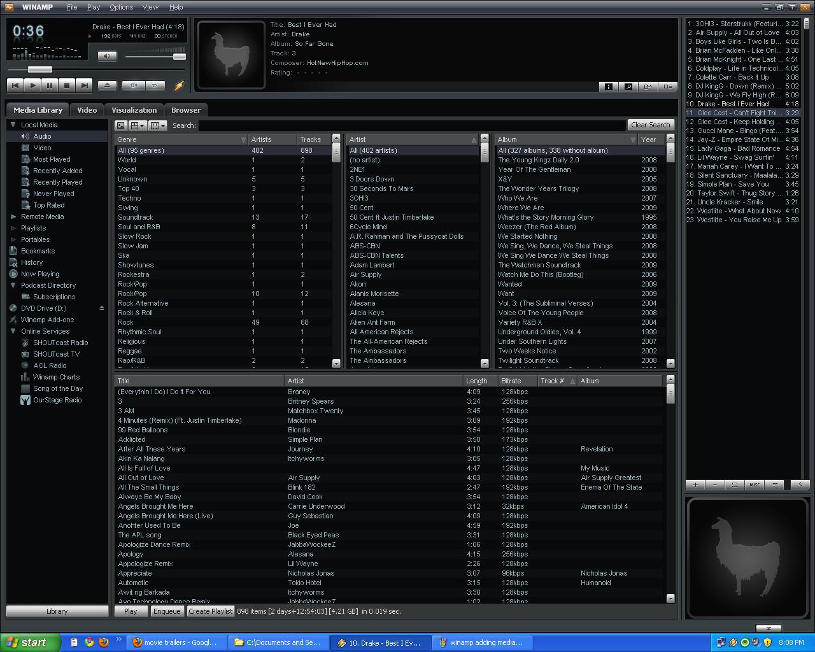Click the Play playback button

[32, 85]
